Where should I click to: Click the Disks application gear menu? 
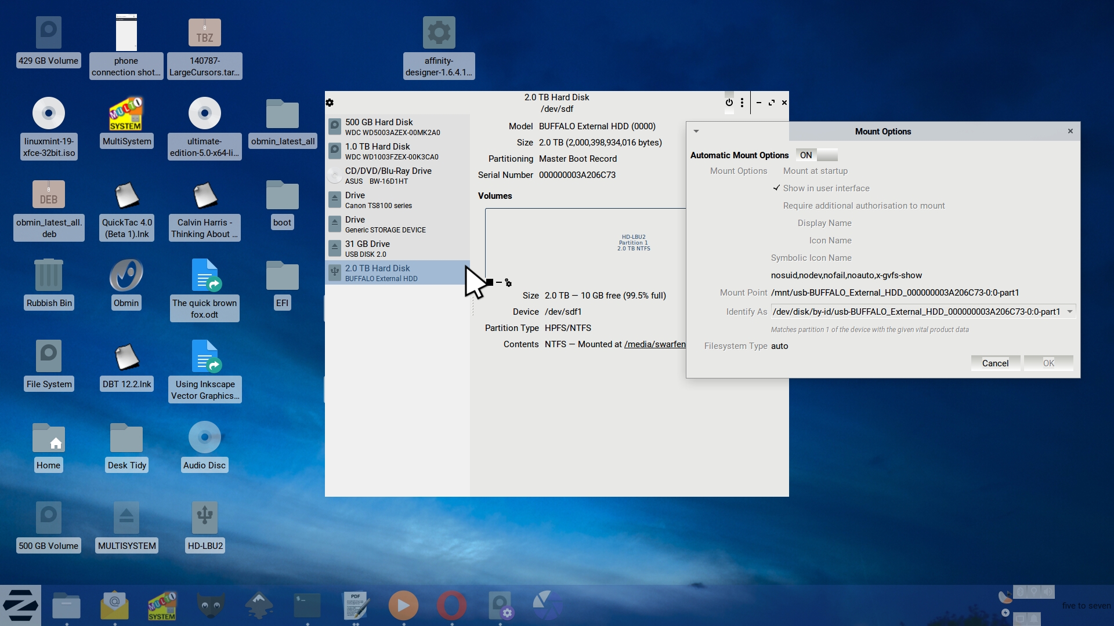coord(330,103)
